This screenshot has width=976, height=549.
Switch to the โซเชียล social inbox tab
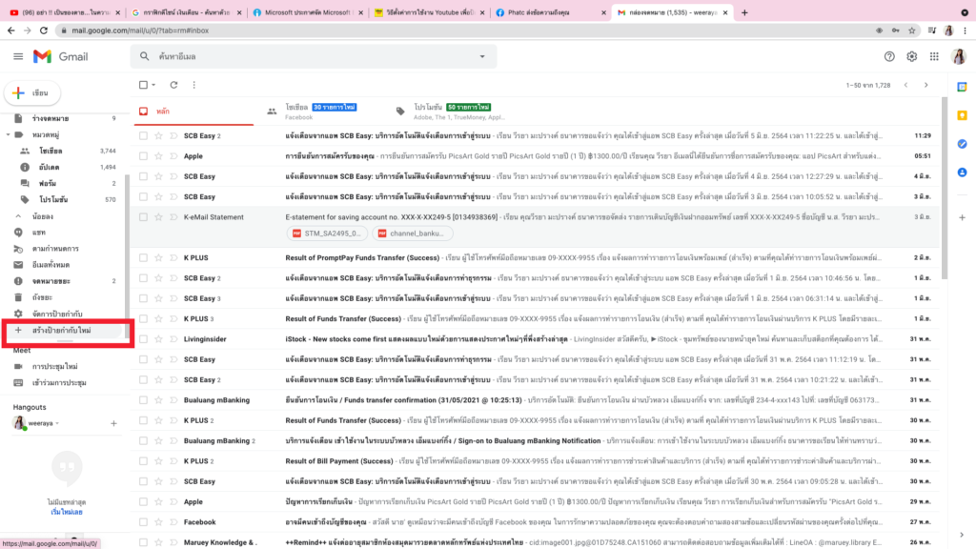click(321, 112)
